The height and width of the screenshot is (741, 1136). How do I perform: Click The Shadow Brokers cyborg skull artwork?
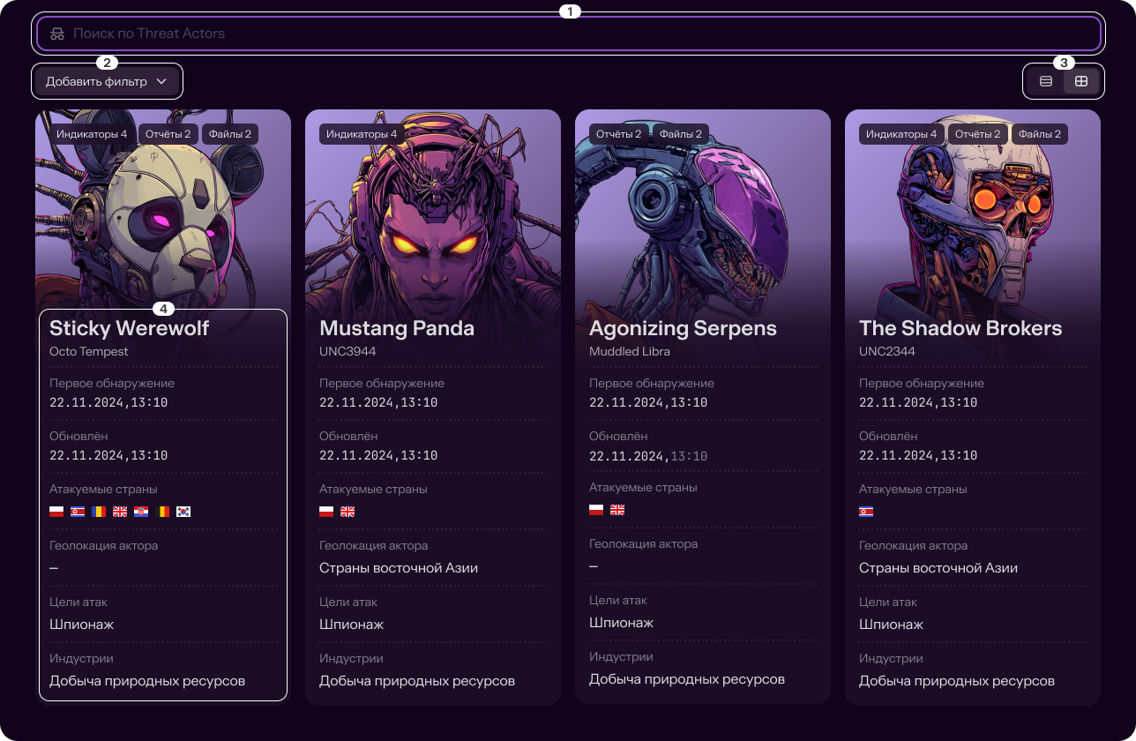coord(973,221)
